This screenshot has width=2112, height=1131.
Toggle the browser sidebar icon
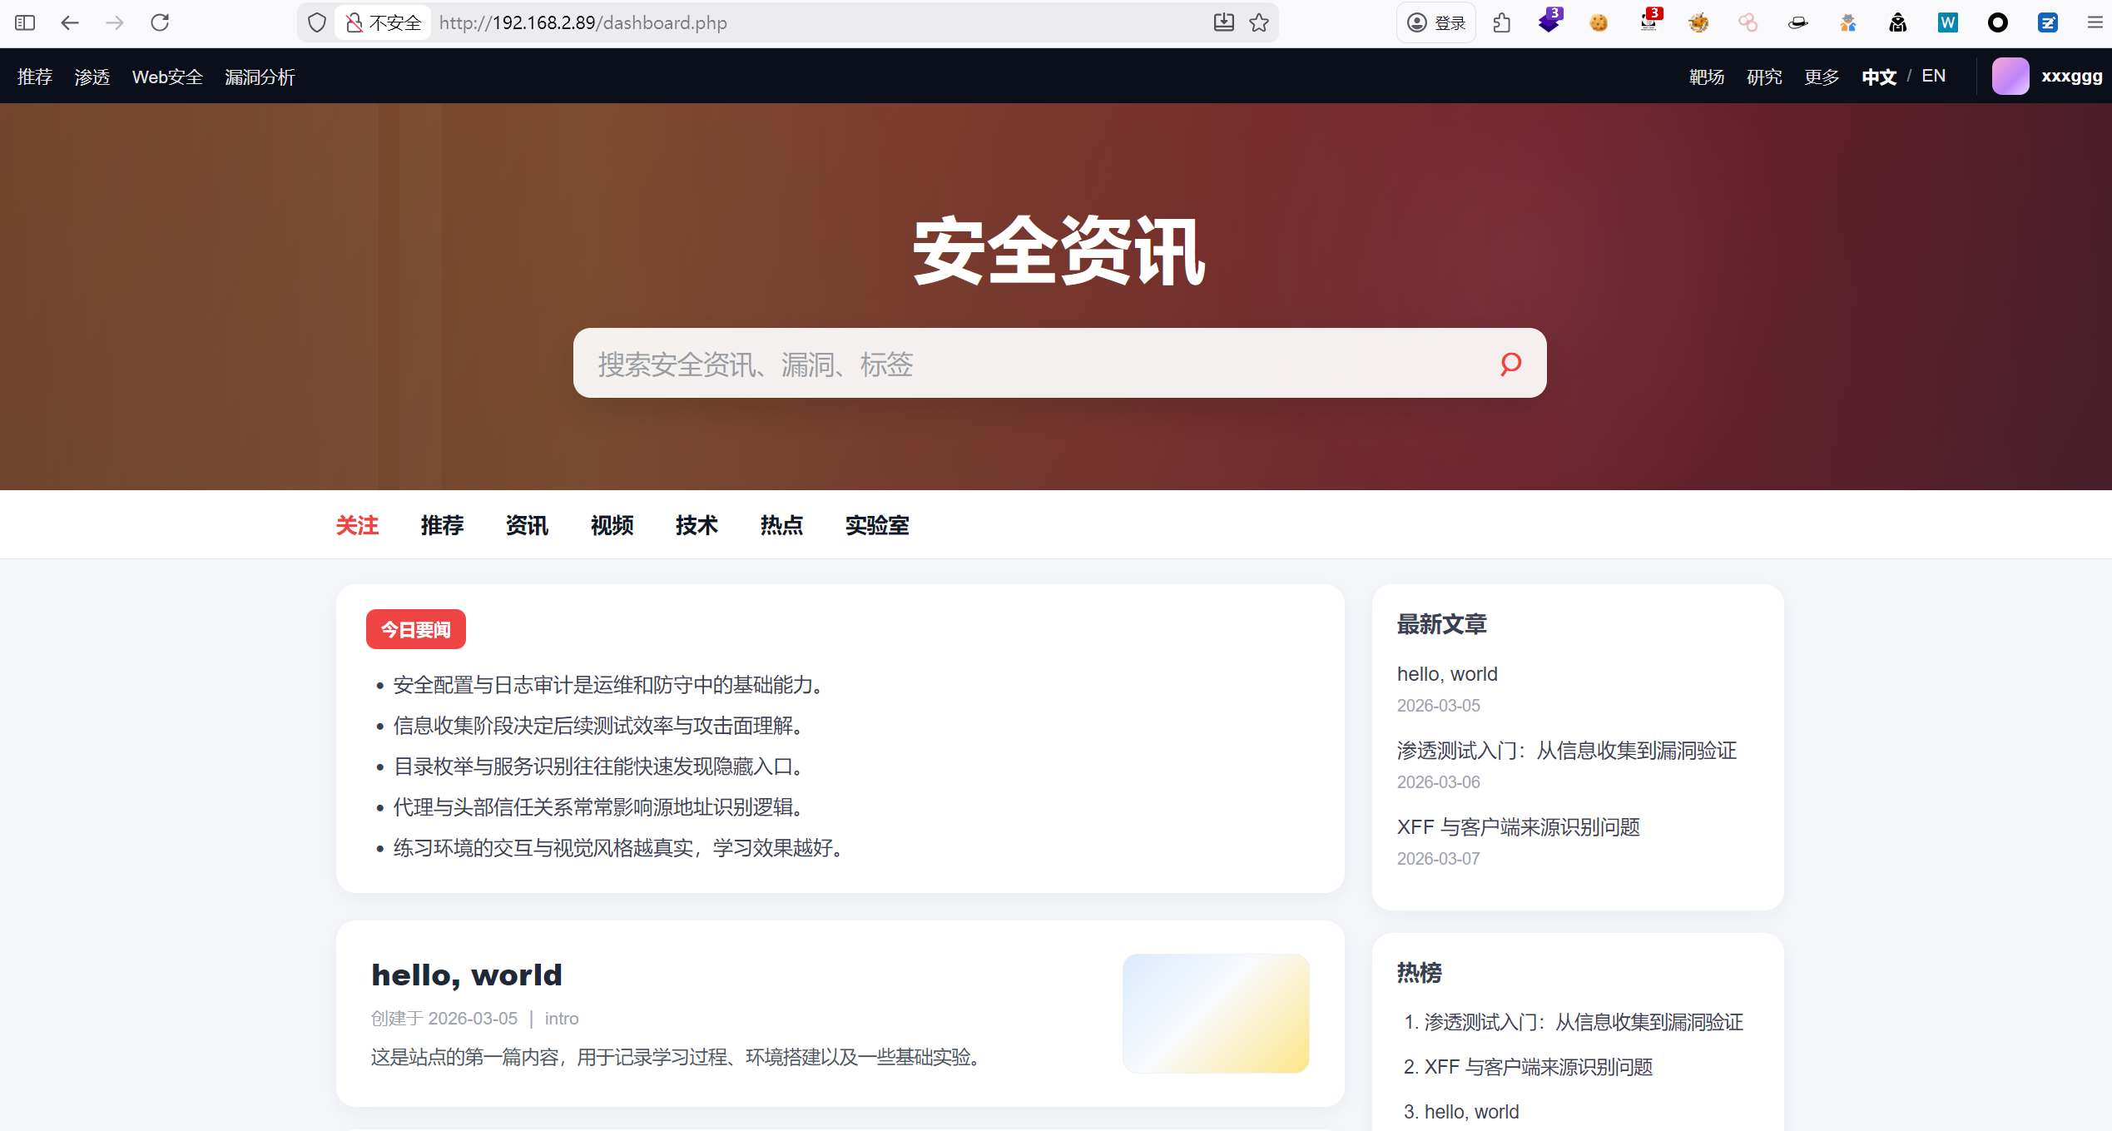click(25, 22)
